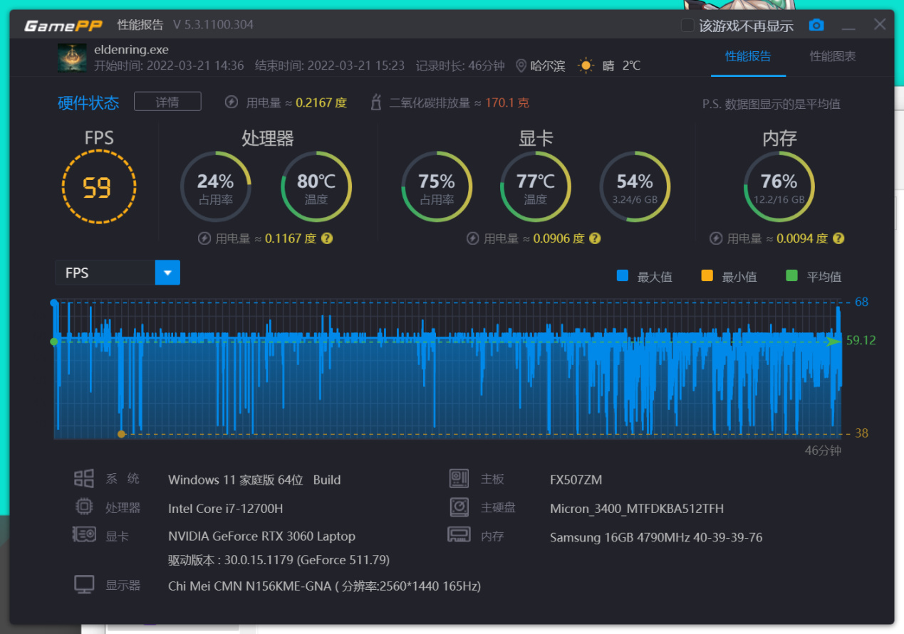Expand the FPS chart dropdown arrow
The width and height of the screenshot is (904, 634).
coord(167,273)
